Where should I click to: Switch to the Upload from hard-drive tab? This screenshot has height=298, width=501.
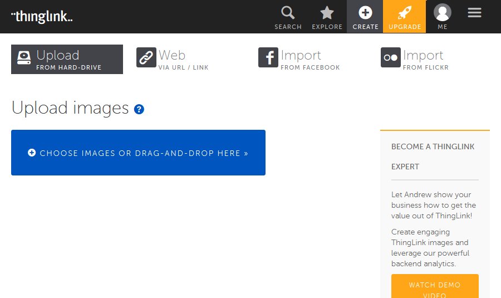click(67, 59)
